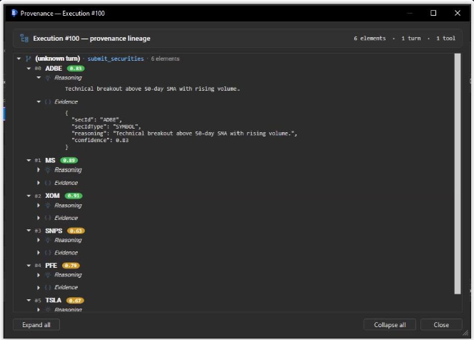474x340 pixels.
Task: Click the PFE Evidence braces icon
Action: (48, 287)
